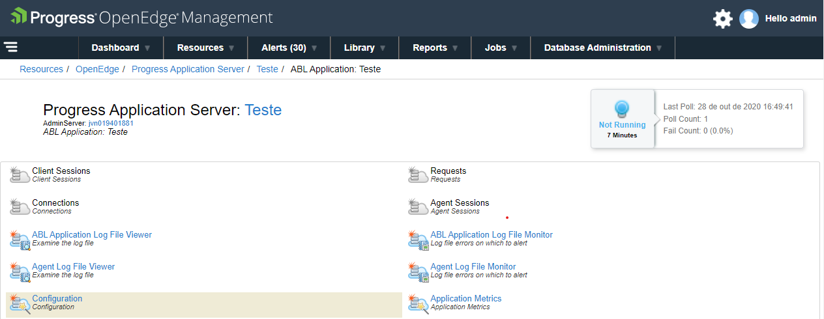Image resolution: width=824 pixels, height=319 pixels.
Task: Click the Client Sessions icon
Action: click(20, 175)
